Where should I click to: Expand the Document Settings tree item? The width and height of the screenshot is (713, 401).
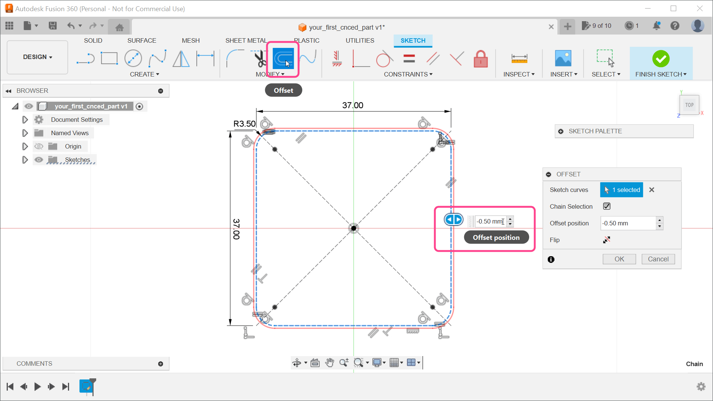click(25, 119)
